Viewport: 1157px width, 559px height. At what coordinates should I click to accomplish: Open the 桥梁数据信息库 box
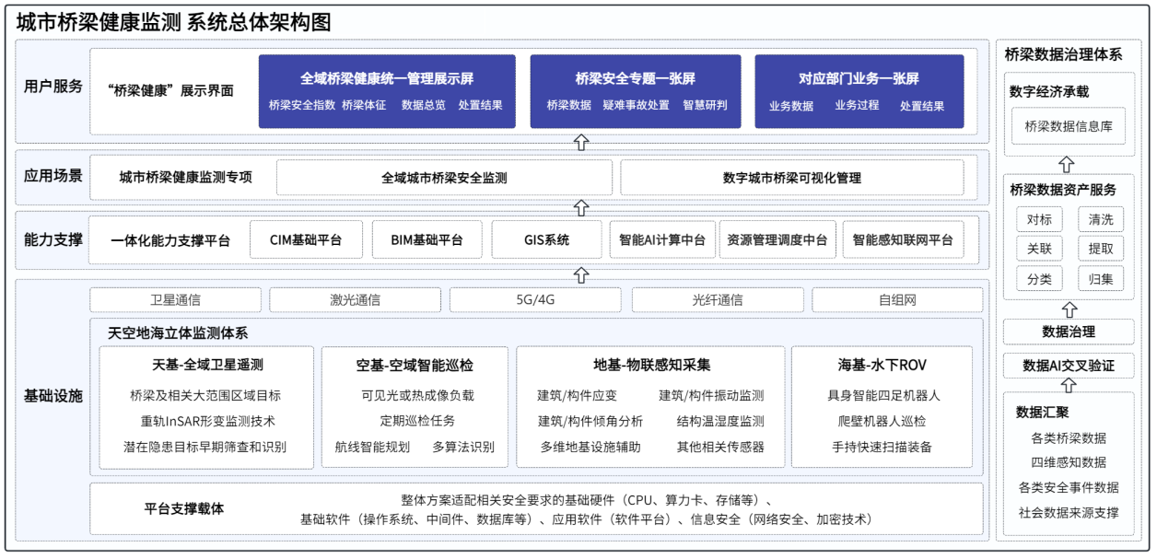1068,126
